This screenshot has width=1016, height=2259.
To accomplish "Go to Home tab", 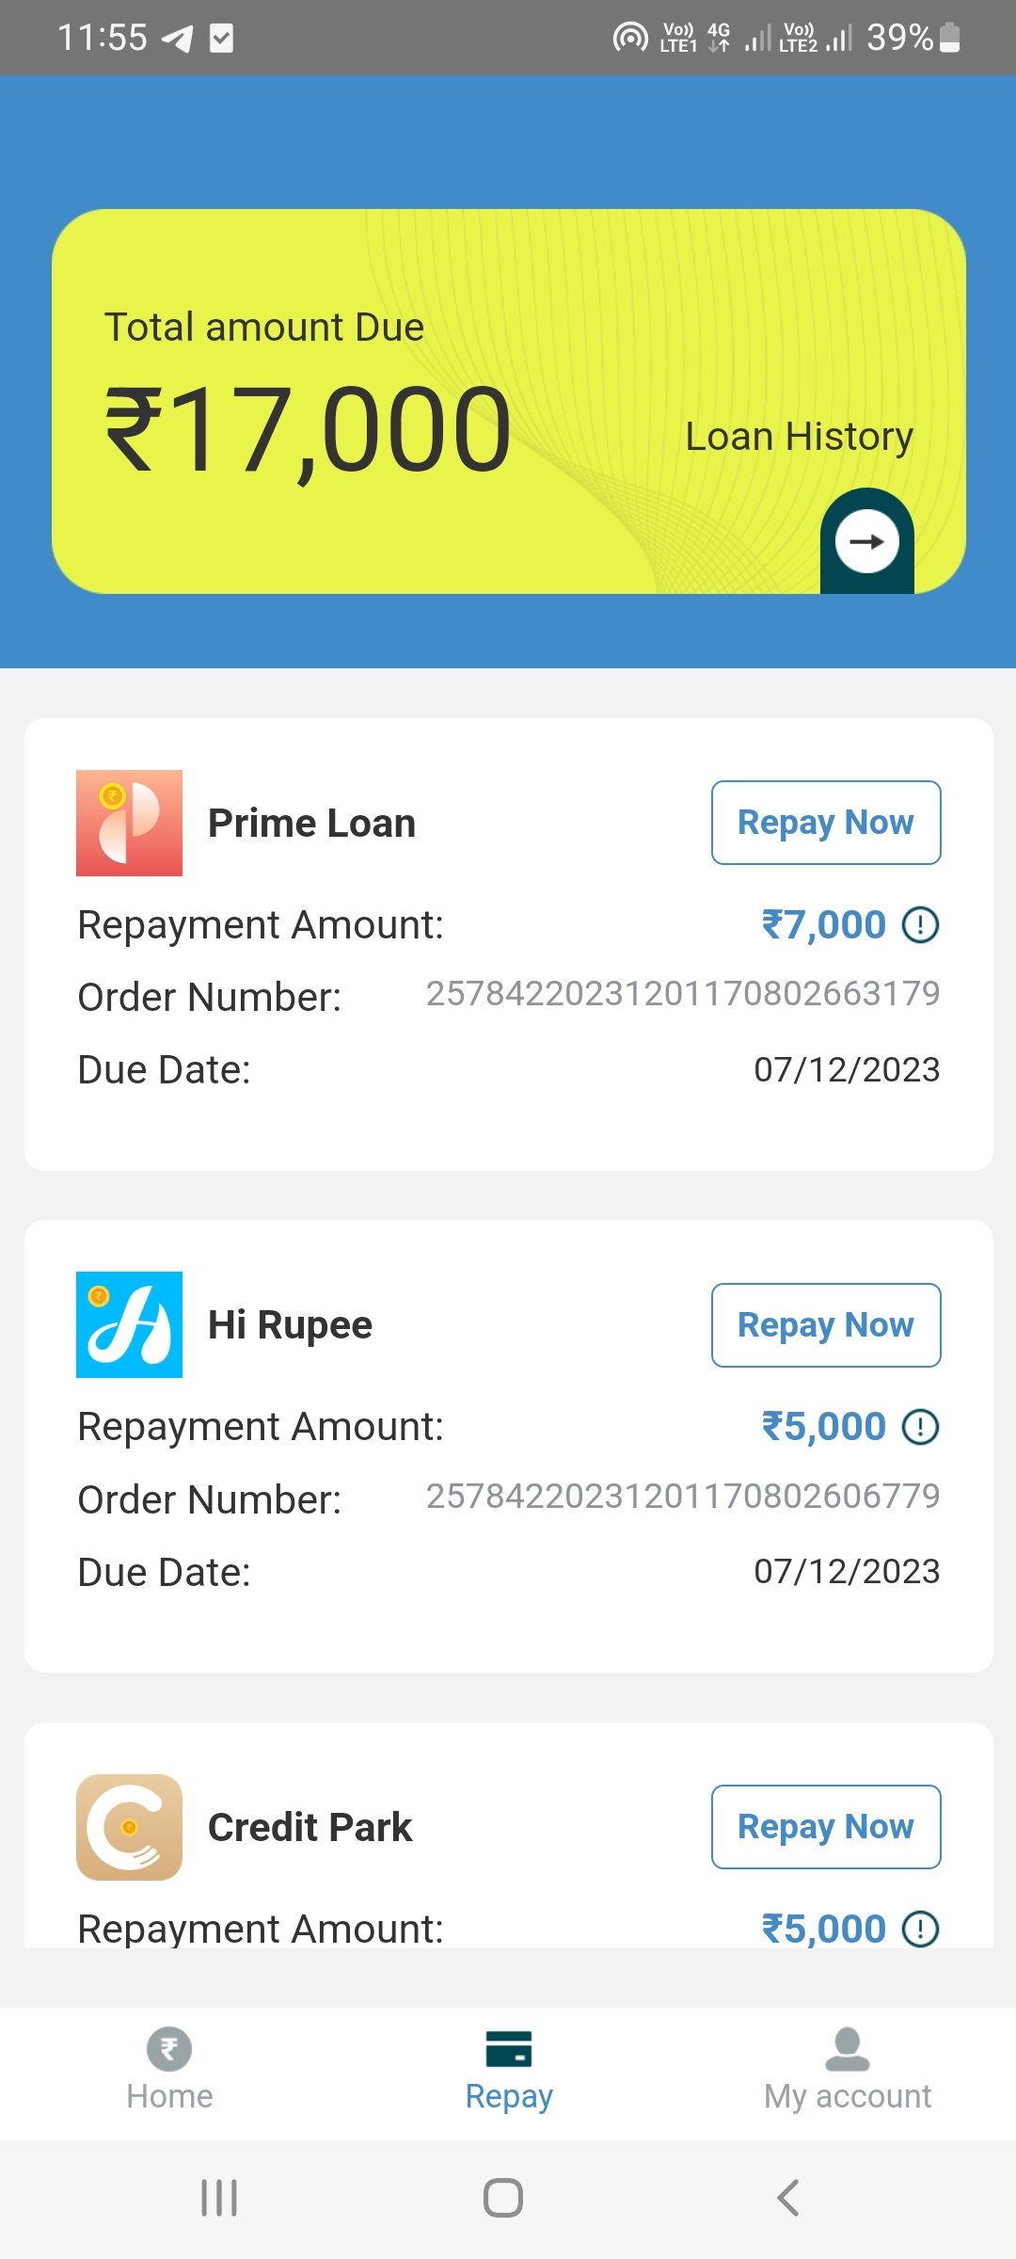I will click(x=169, y=2069).
